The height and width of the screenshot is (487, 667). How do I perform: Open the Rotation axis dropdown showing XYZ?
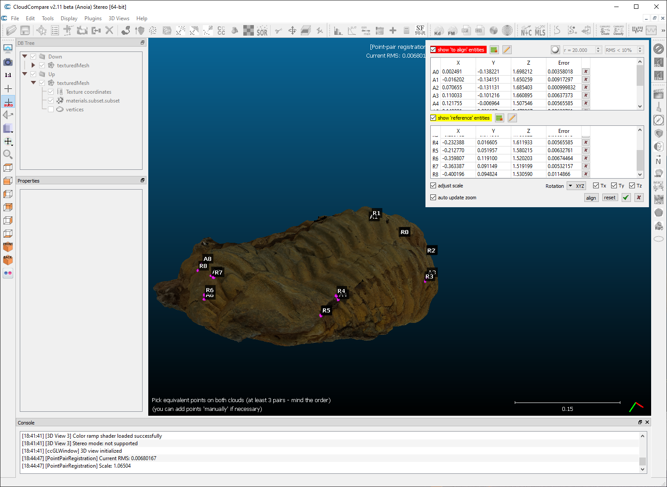[x=576, y=186]
